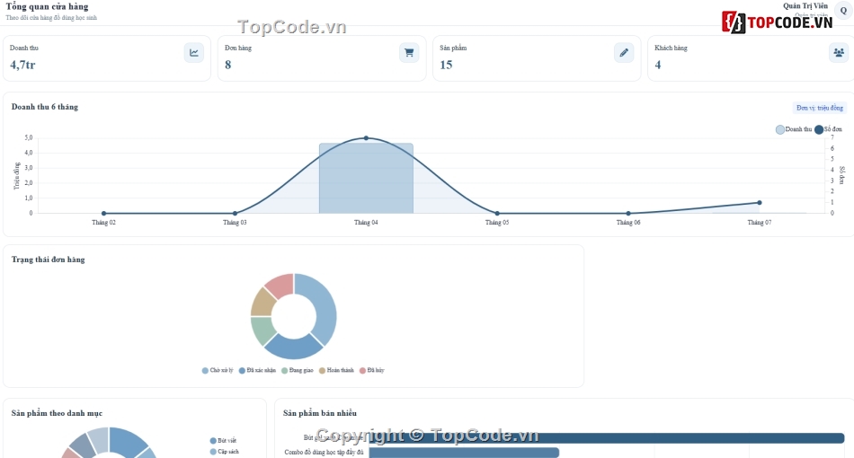Click the Quản Trị Viên user name
The height and width of the screenshot is (458, 854).
805,6
